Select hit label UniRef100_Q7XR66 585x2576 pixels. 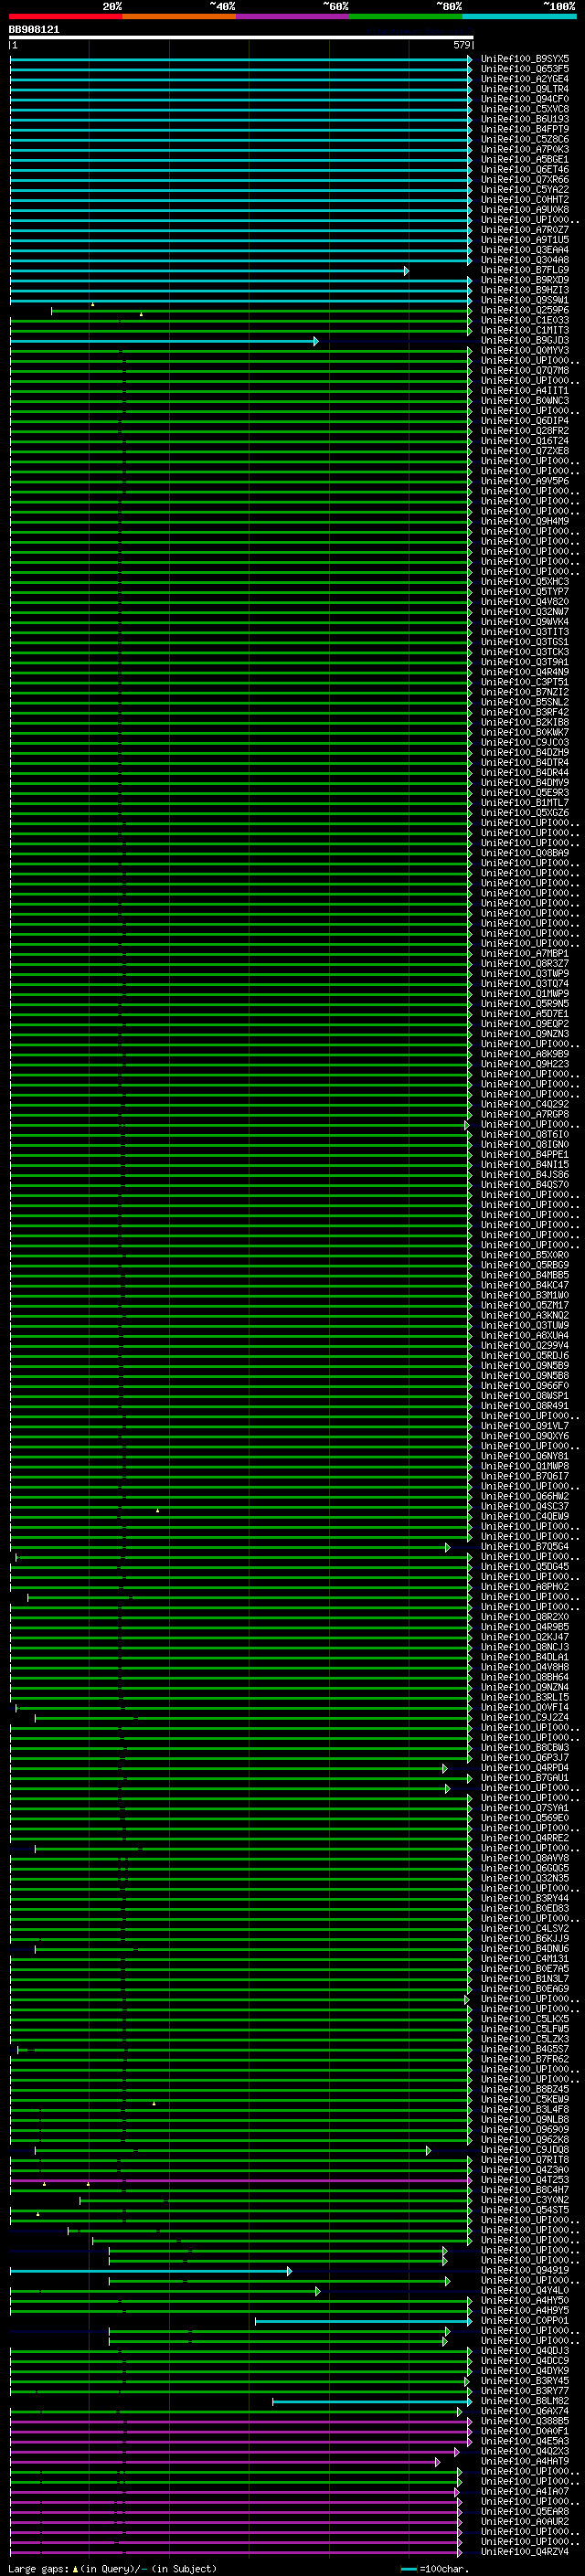tap(525, 180)
